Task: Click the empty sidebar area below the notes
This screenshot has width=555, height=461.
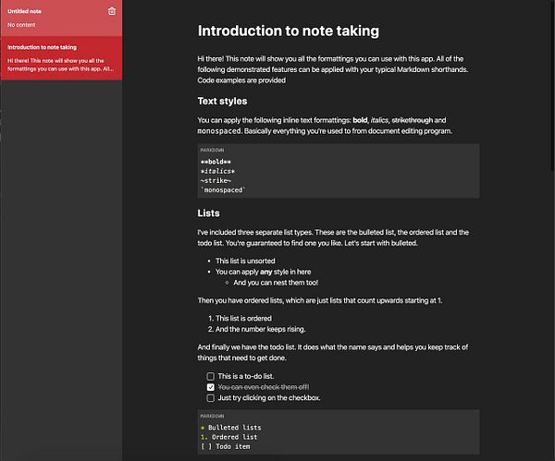Action: 61,277
